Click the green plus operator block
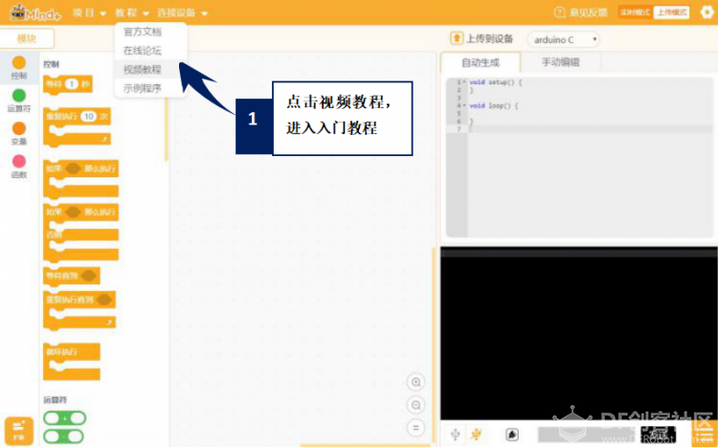This screenshot has height=448, width=718. click(64, 418)
